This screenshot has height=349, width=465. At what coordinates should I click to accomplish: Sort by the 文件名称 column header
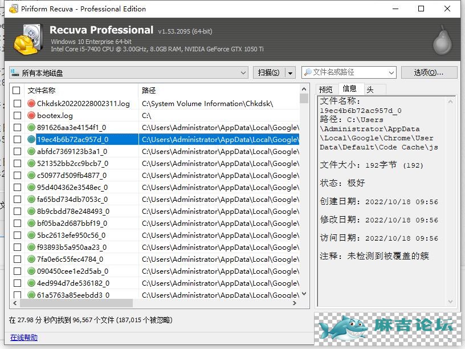point(82,90)
